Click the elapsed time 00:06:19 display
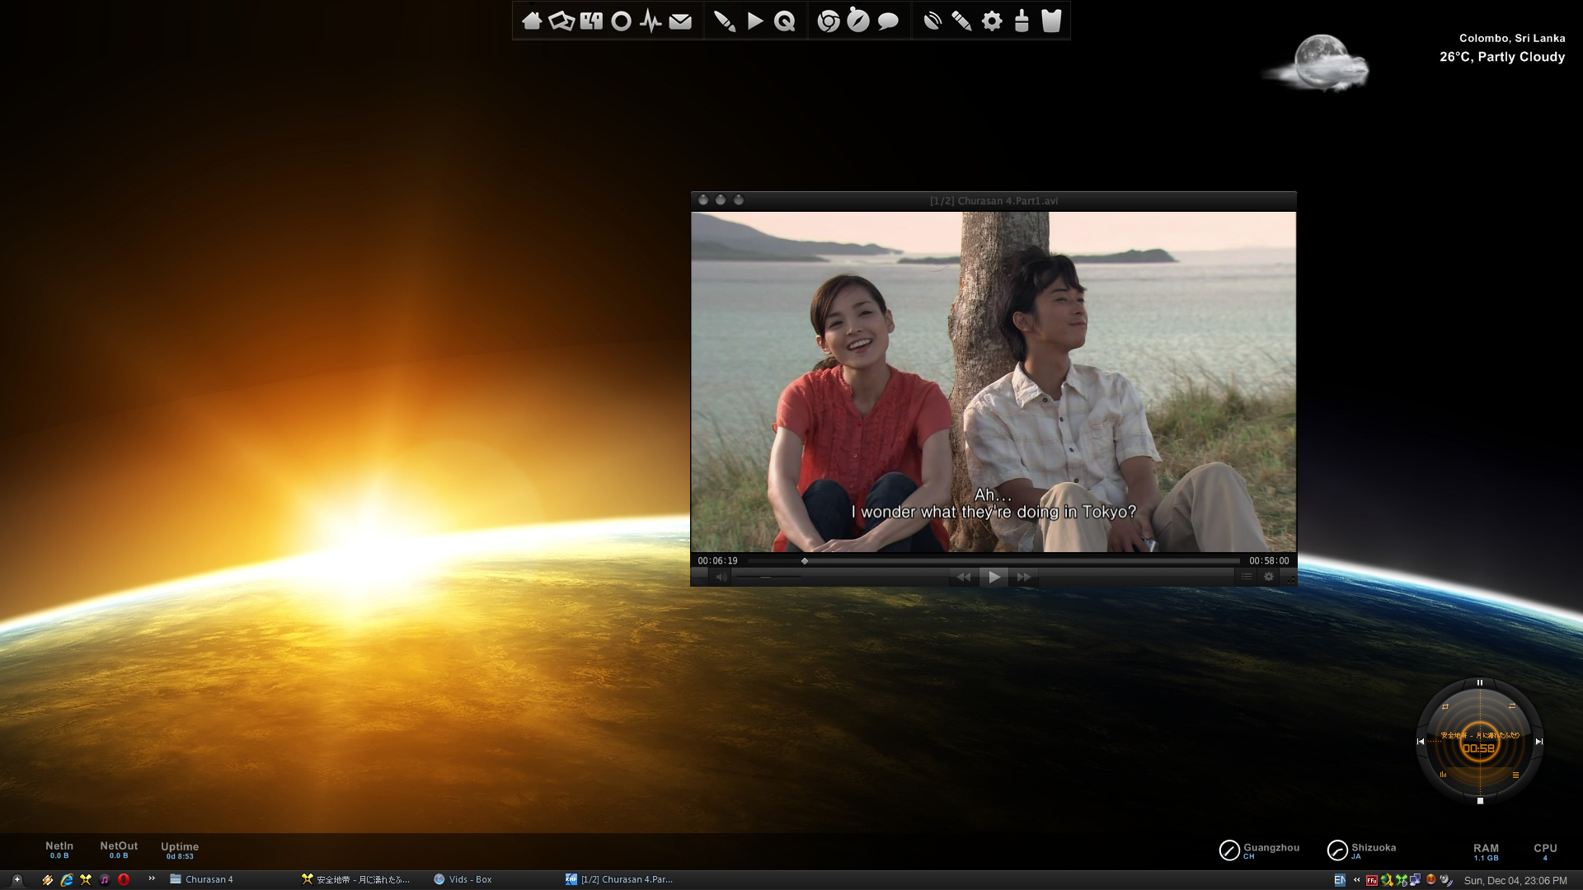 718,560
